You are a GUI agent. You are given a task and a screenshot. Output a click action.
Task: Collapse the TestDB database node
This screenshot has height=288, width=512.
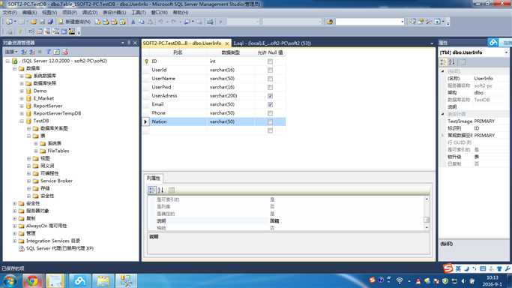pos(22,121)
